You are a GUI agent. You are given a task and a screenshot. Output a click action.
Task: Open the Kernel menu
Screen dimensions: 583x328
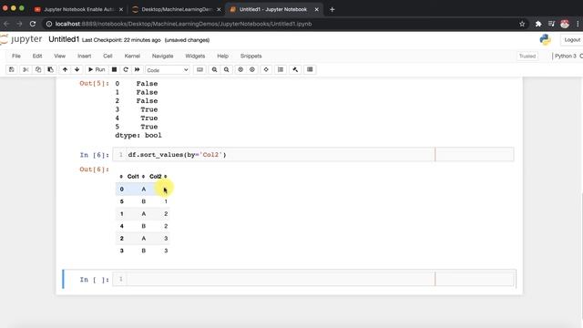pos(132,56)
